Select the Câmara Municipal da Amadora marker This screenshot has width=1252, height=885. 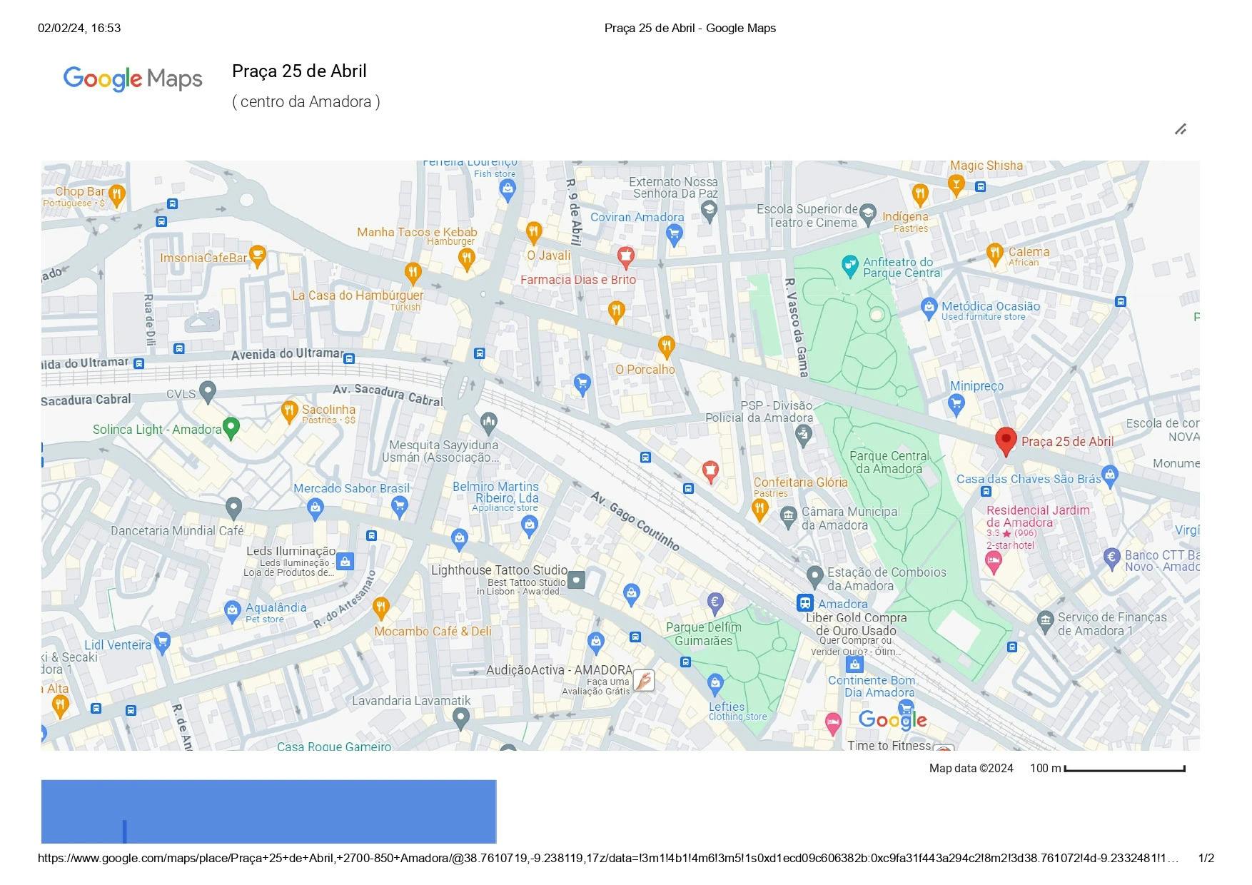[x=788, y=516]
